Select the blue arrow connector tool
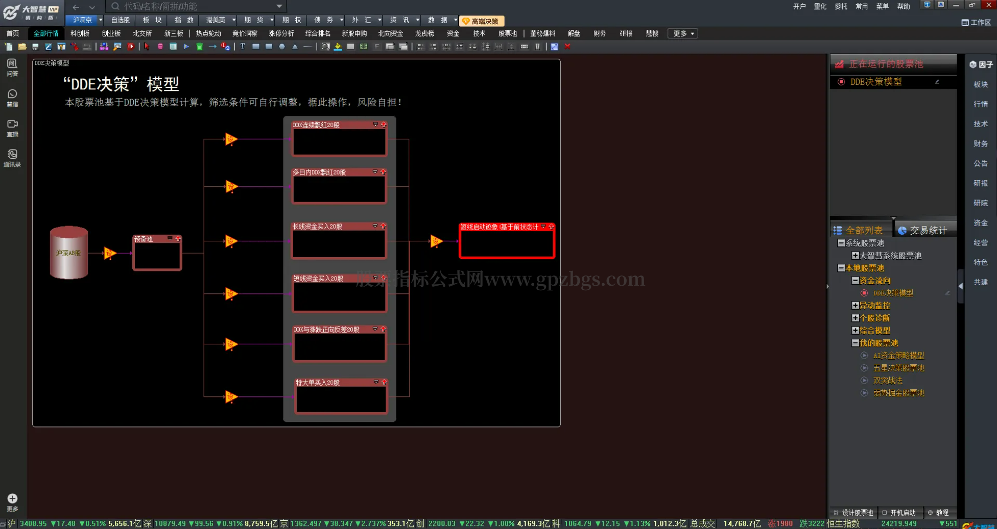997x529 pixels. 212,46
